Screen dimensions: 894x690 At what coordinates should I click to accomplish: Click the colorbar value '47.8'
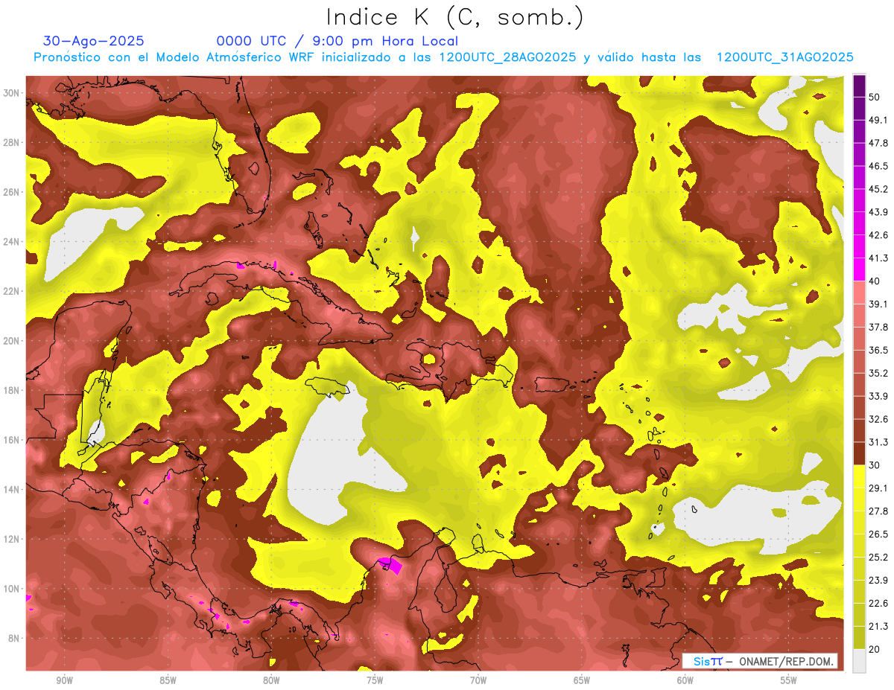[878, 143]
